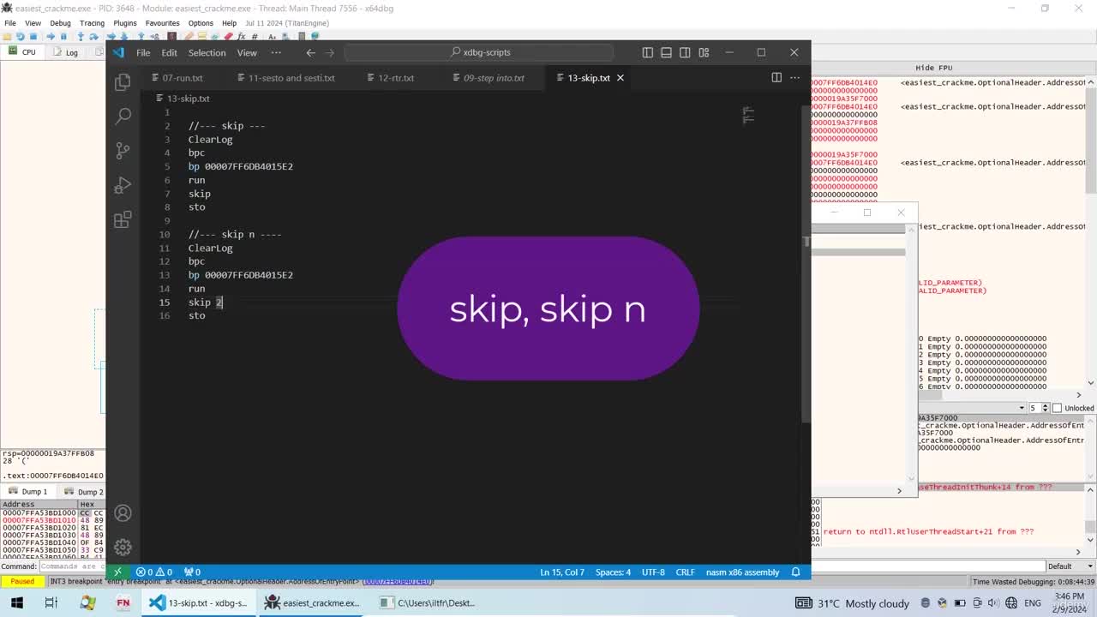Open the Accounts icon in activity bar
1097x617 pixels.
(123, 513)
